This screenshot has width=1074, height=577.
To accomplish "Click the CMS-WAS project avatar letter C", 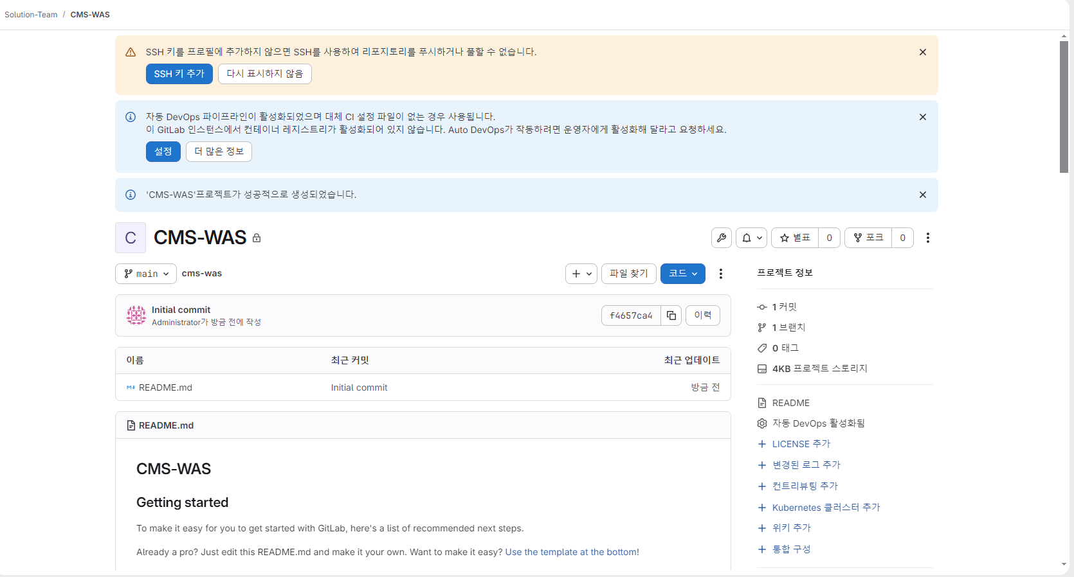I will [131, 238].
